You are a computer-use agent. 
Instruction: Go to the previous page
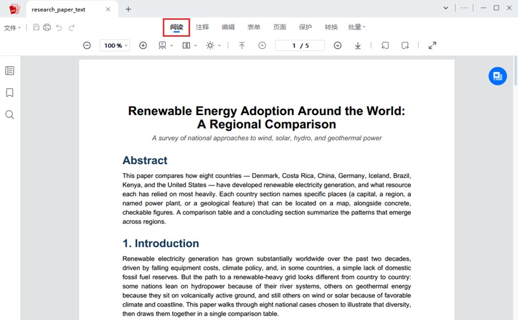click(262, 45)
